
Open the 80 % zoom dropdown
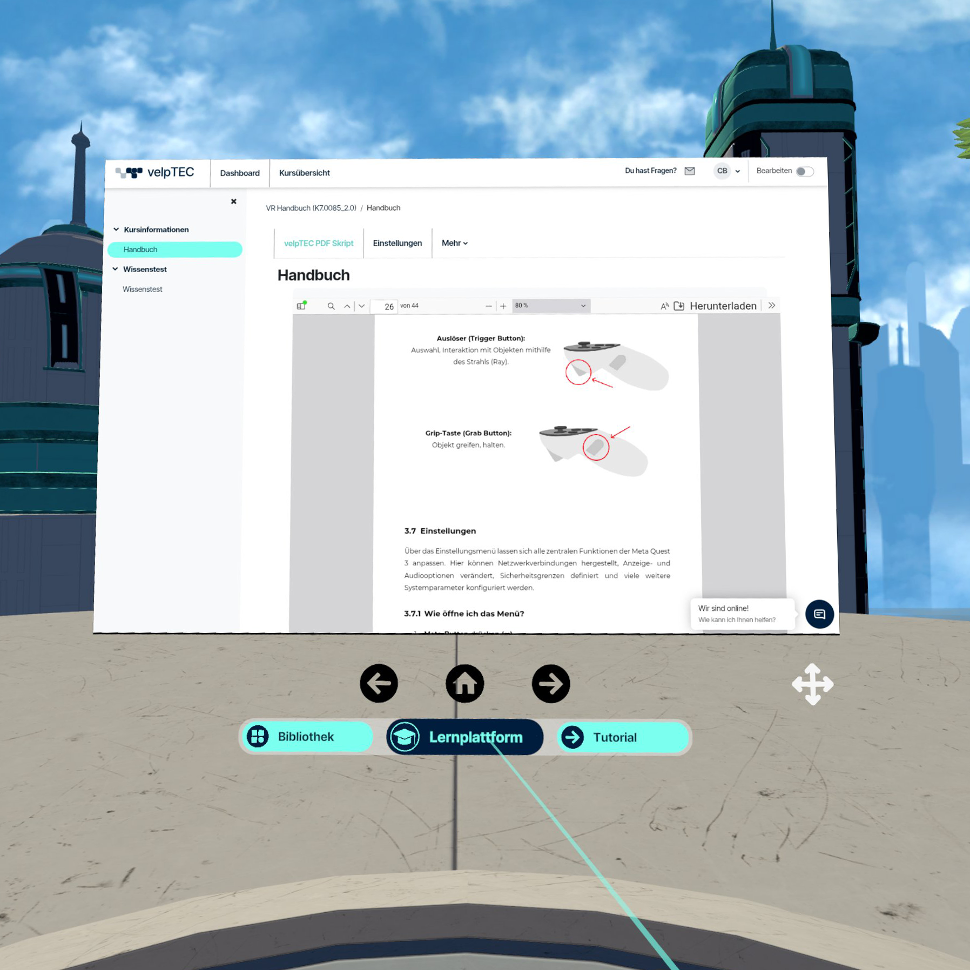pos(551,306)
